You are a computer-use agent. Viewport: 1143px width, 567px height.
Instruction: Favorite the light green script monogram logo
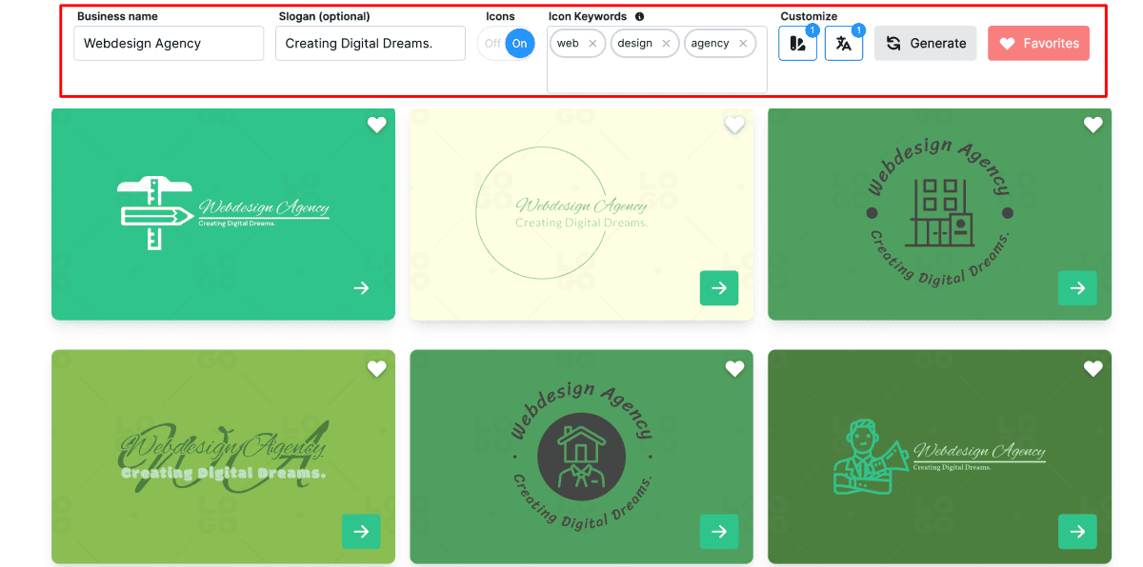[376, 368]
